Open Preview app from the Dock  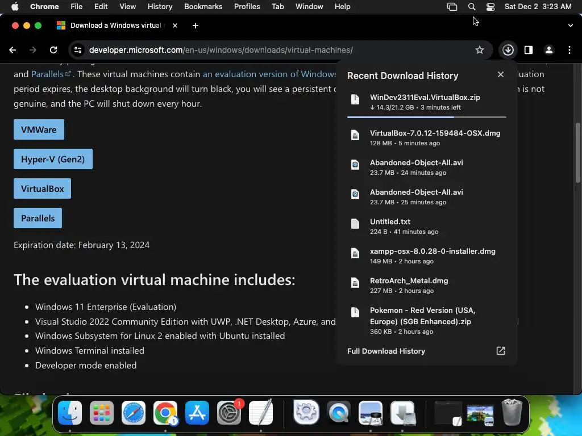click(x=371, y=413)
